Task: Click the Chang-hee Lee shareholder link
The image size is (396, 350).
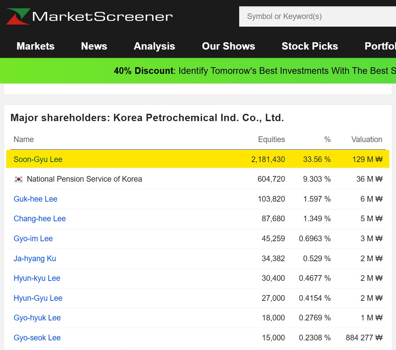Action: (x=40, y=219)
